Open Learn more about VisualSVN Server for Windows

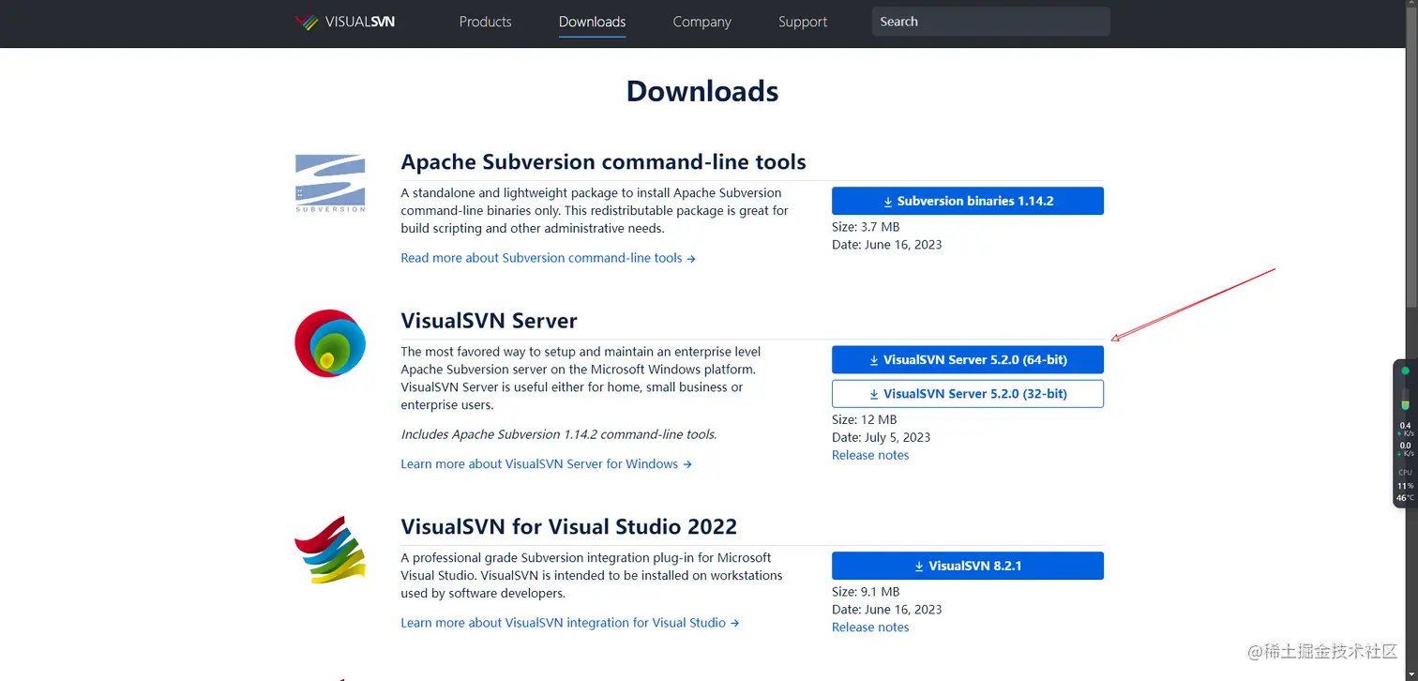(546, 463)
